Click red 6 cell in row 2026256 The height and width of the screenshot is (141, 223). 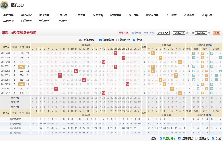coord(56,89)
